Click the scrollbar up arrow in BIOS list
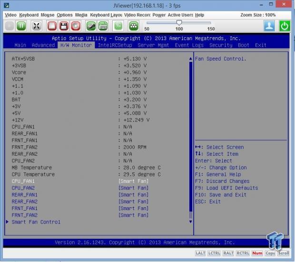This screenshot has height=262, width=295. click(x=191, y=59)
